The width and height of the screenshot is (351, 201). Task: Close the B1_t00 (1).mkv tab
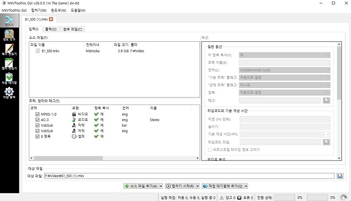(51, 19)
